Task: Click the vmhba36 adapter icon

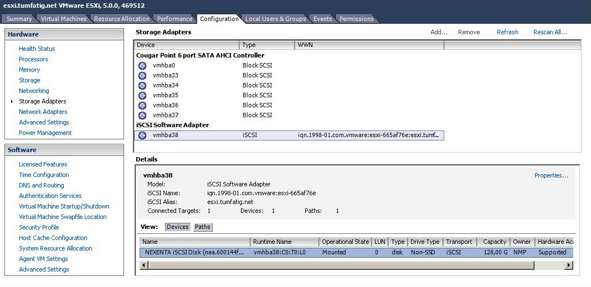Action: tap(142, 105)
